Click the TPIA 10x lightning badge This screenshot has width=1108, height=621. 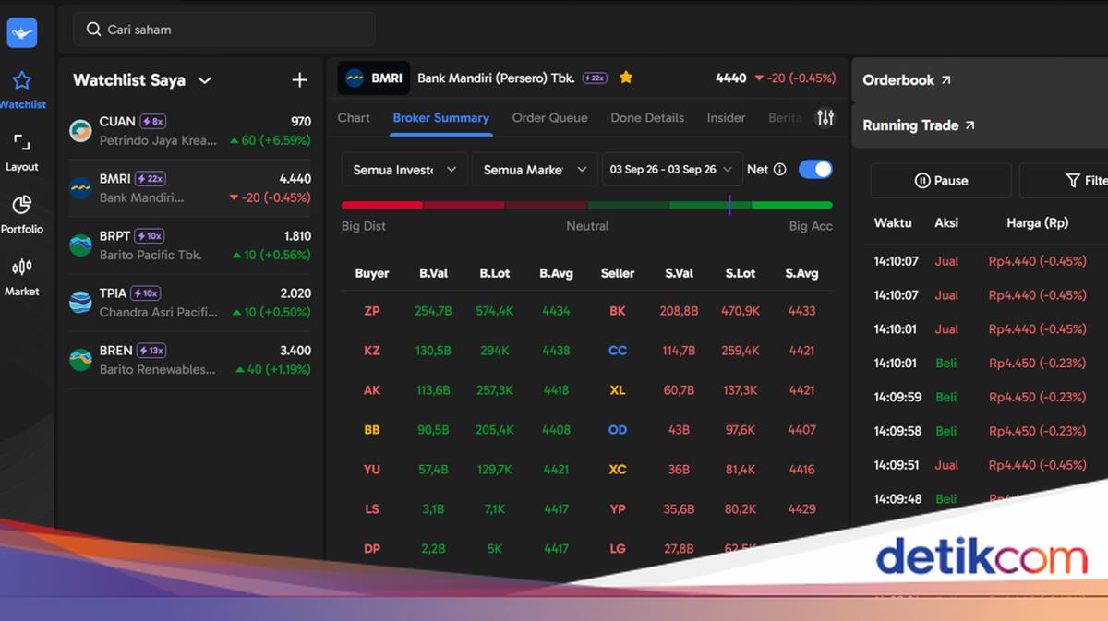pyautogui.click(x=145, y=293)
